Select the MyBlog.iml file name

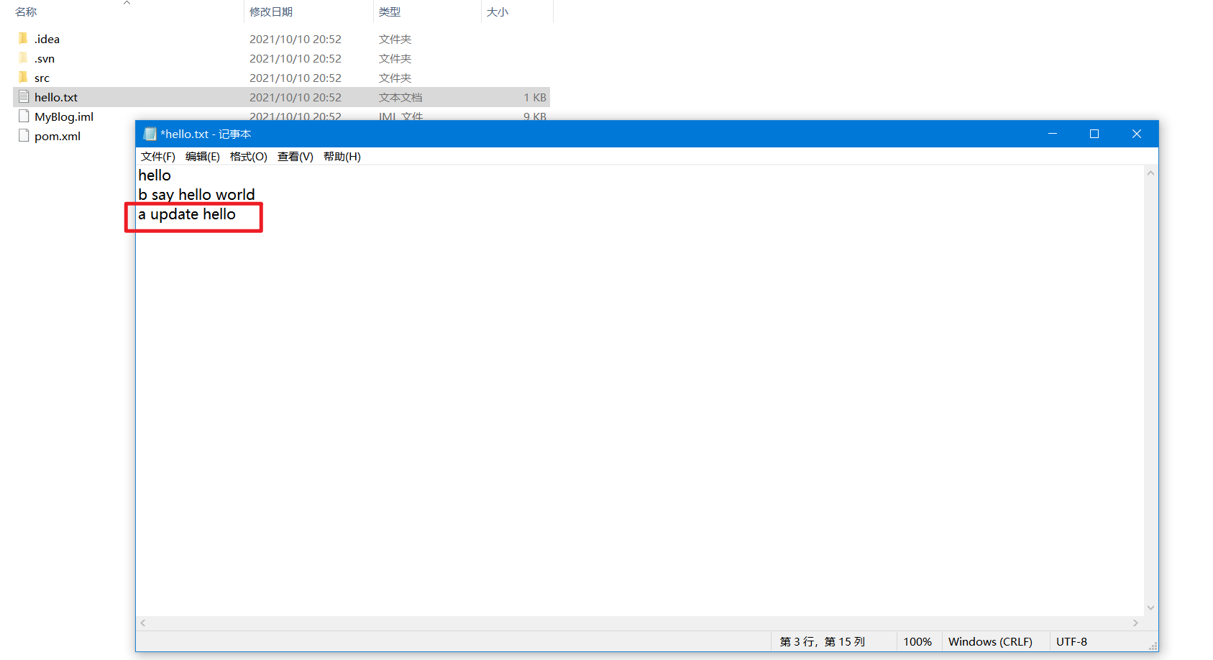point(64,116)
